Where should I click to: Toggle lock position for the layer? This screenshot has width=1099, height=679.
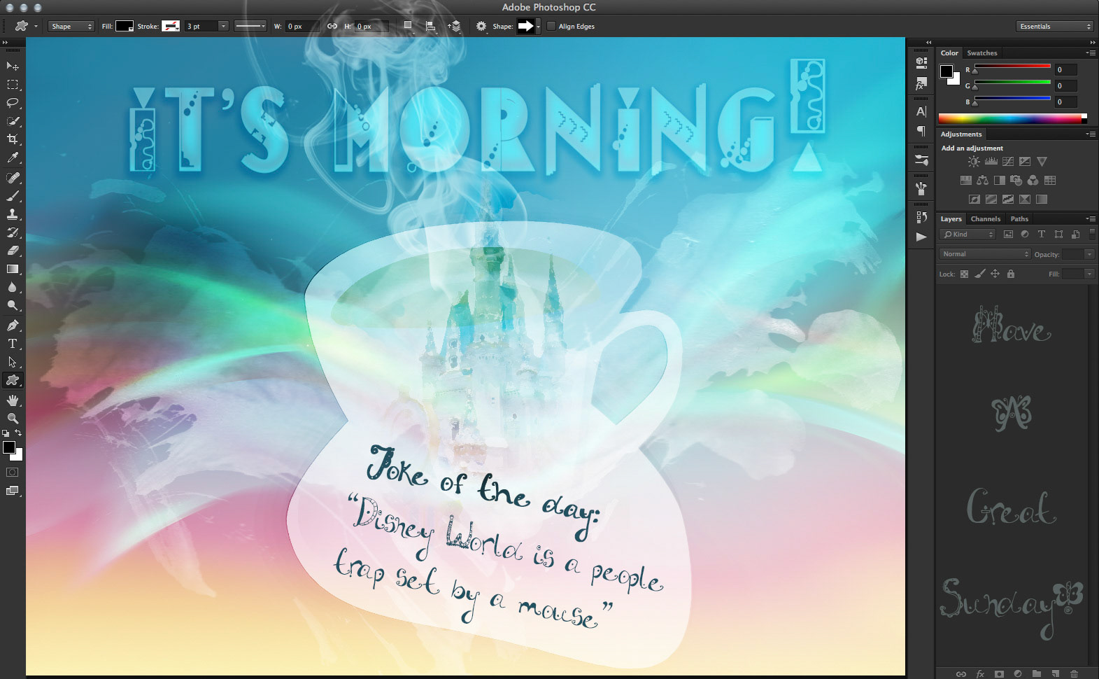click(x=995, y=274)
